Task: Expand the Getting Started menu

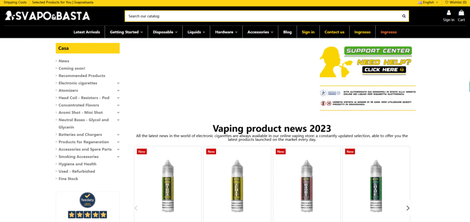Action: click(126, 32)
